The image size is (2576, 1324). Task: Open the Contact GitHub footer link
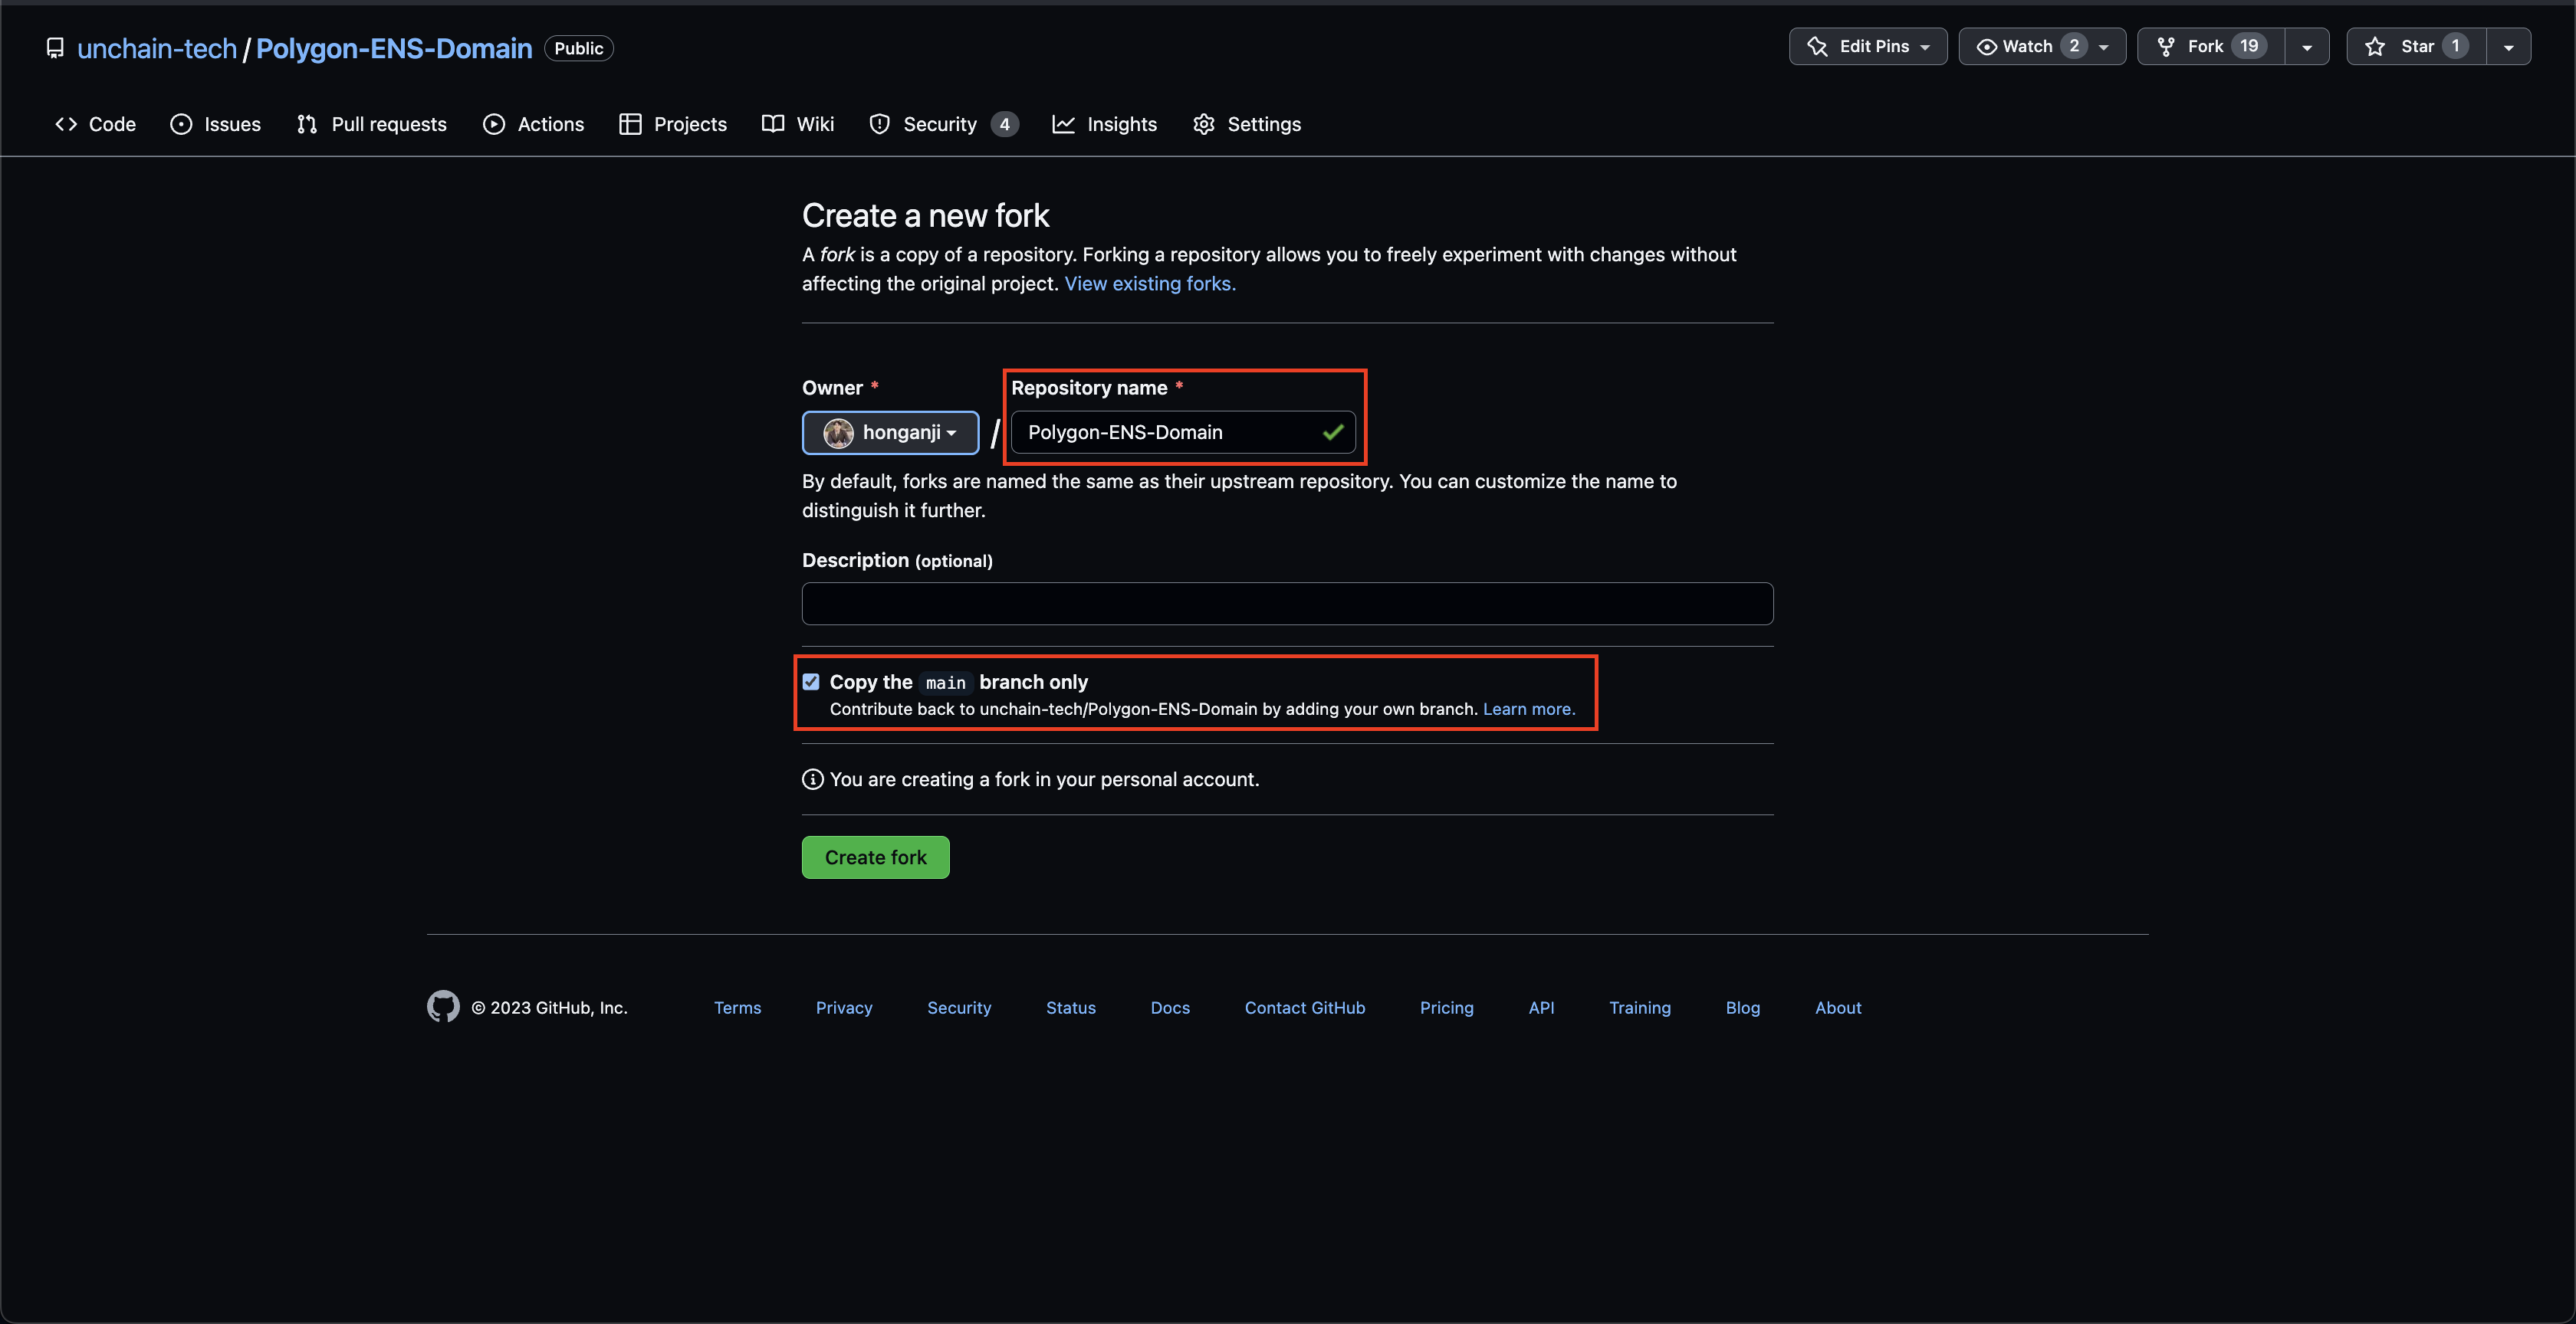tap(1305, 1008)
